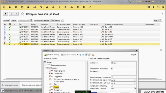Sort by Дата column header

(24, 24)
